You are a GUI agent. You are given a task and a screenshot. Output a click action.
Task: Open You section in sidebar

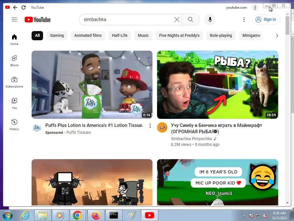tap(14, 104)
